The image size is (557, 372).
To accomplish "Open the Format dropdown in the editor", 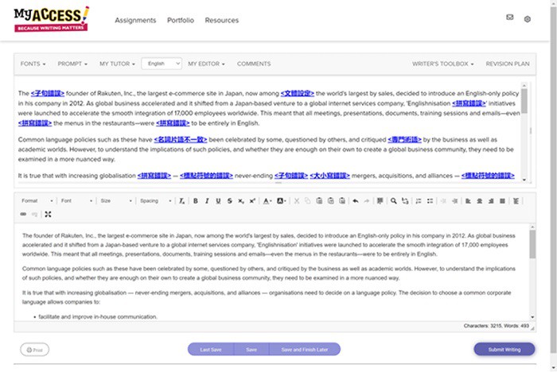I will [37, 201].
